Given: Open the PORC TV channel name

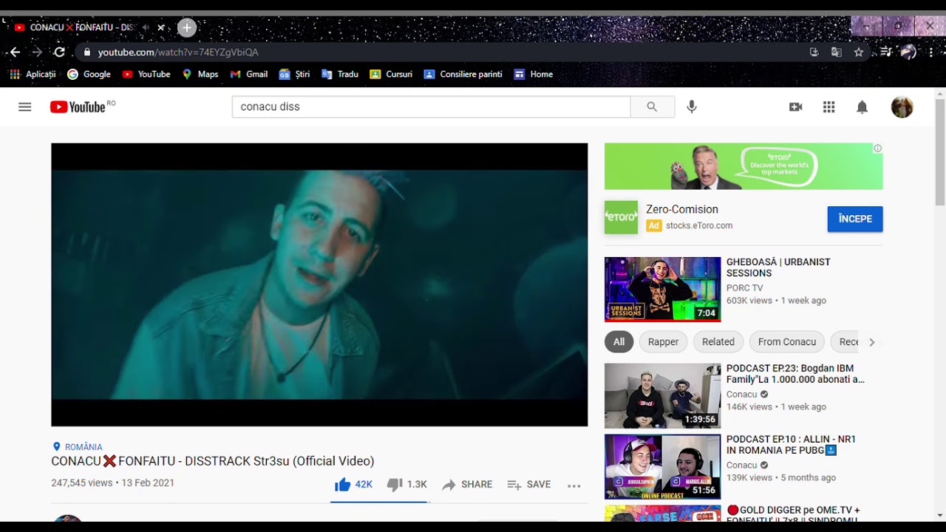Looking at the screenshot, I should [744, 288].
